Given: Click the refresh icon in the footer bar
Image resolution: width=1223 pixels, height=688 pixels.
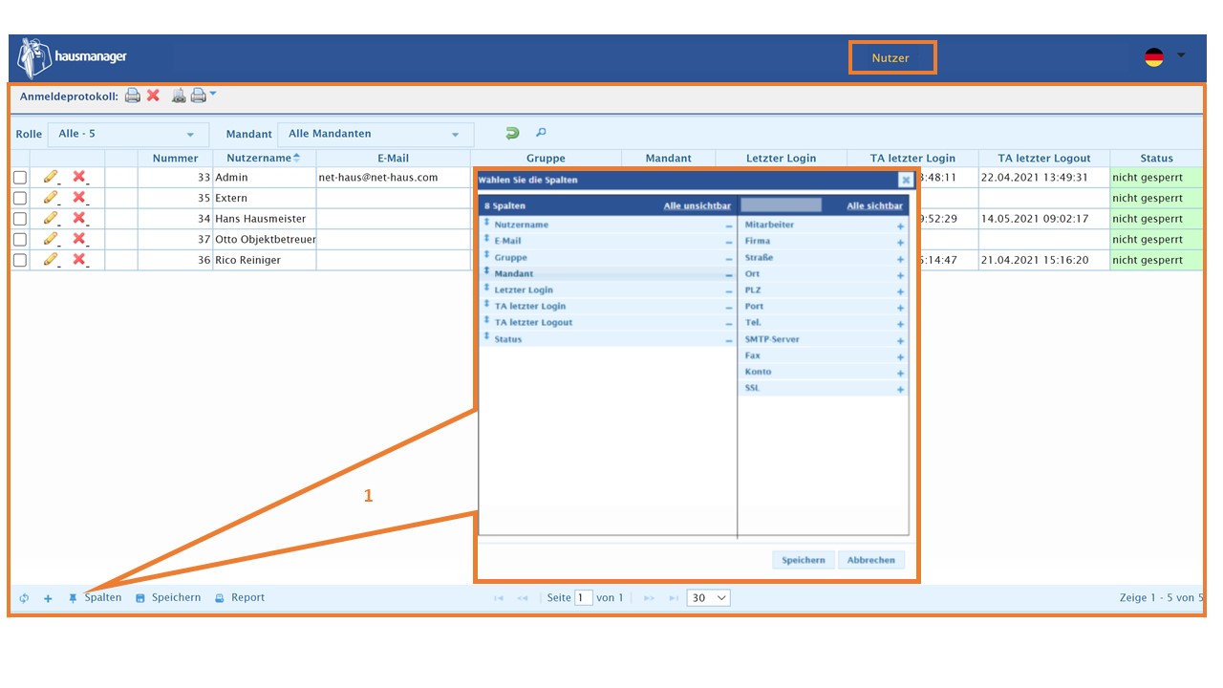Looking at the screenshot, I should click(25, 598).
